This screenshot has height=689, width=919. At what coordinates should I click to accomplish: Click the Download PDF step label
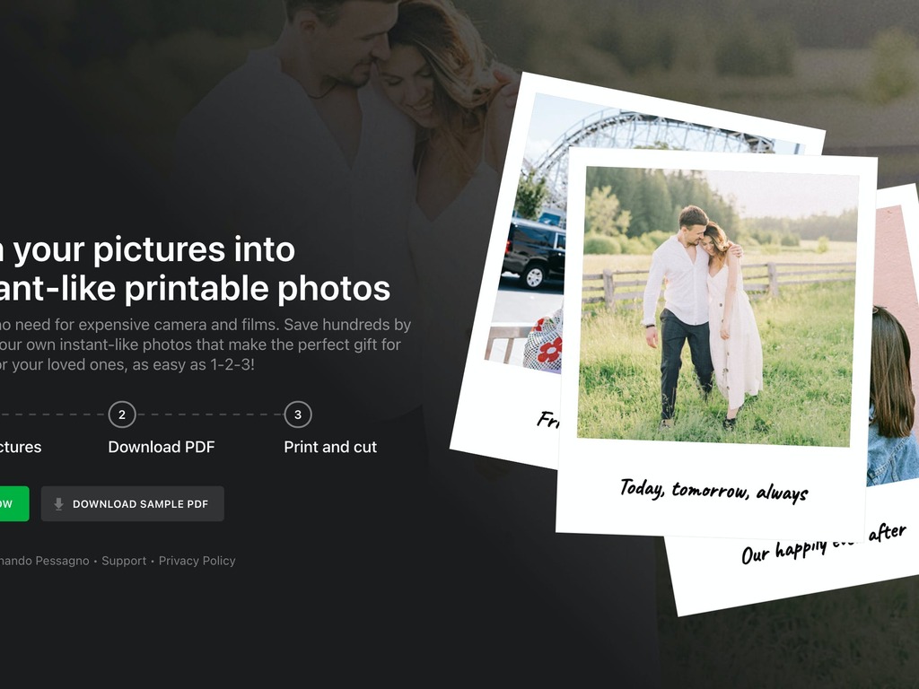(162, 447)
